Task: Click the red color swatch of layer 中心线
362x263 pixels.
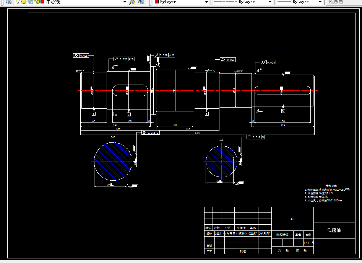Action: [42, 2]
